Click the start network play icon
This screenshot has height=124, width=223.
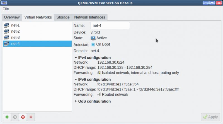pos(15,117)
